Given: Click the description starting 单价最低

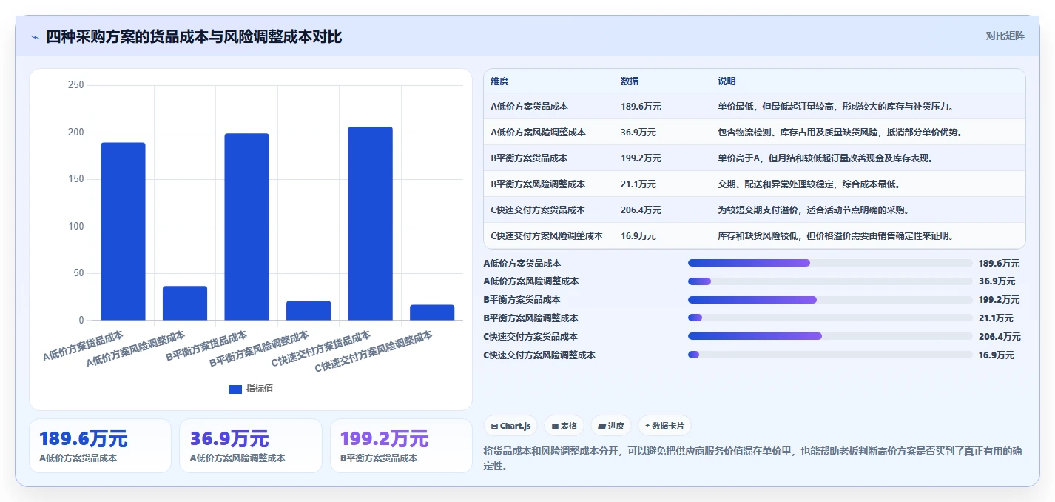Looking at the screenshot, I should [x=836, y=107].
